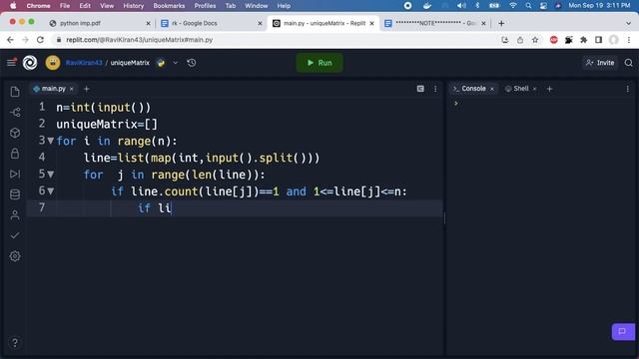This screenshot has width=639, height=359.
Task: Click the Python language icon
Action: 161,63
